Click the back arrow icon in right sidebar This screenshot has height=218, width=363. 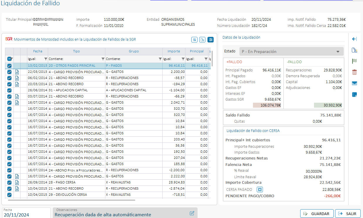click(354, 39)
